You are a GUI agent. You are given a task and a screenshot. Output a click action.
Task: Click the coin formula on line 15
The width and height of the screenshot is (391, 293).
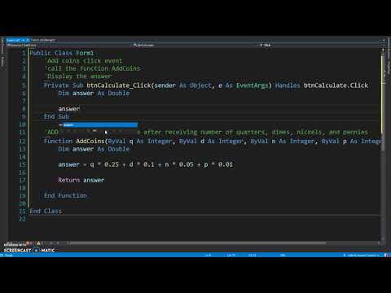(x=146, y=164)
